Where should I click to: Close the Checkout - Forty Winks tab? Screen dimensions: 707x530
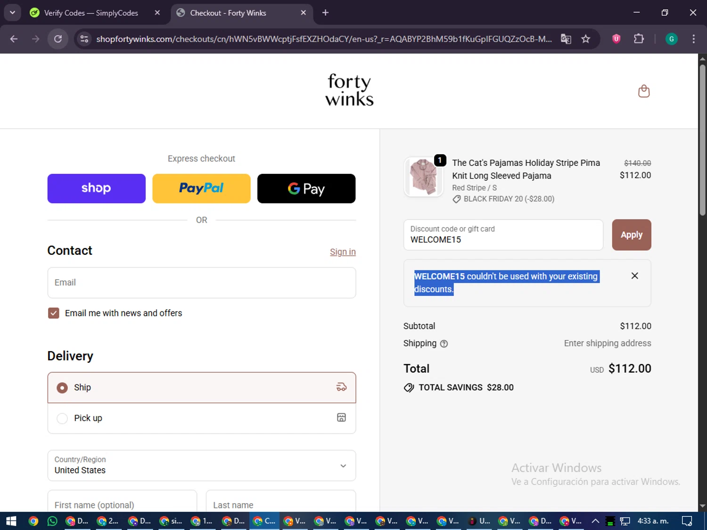point(304,13)
